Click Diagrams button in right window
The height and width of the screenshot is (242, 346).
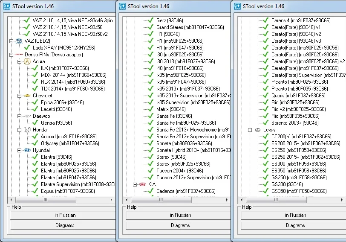(293, 225)
